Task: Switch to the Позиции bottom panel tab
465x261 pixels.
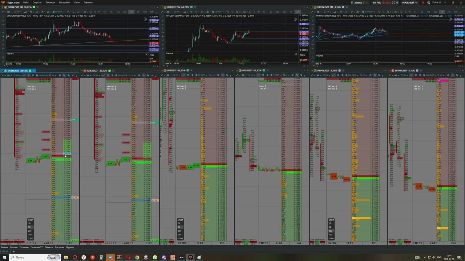Action: pos(24,247)
